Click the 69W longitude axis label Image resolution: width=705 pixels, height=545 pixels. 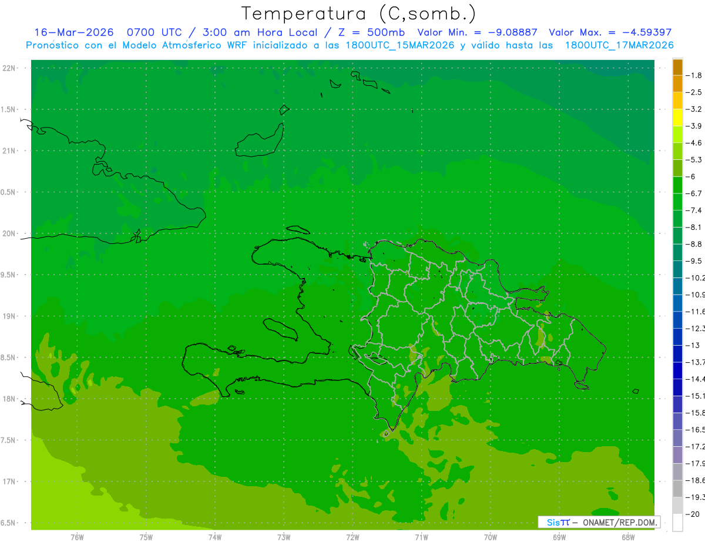pos(559,537)
